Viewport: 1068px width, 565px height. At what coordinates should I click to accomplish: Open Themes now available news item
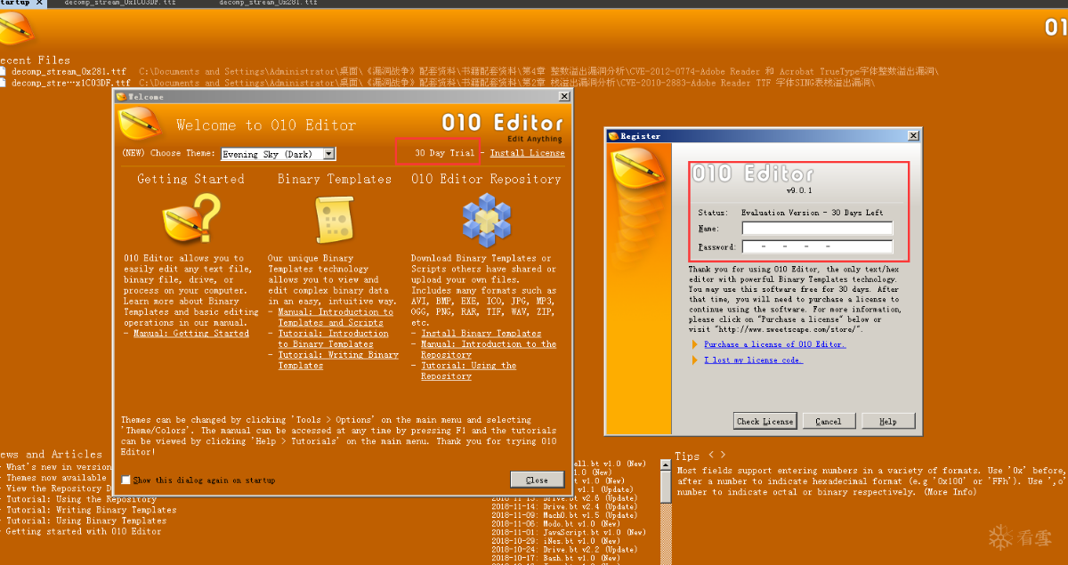pos(55,478)
